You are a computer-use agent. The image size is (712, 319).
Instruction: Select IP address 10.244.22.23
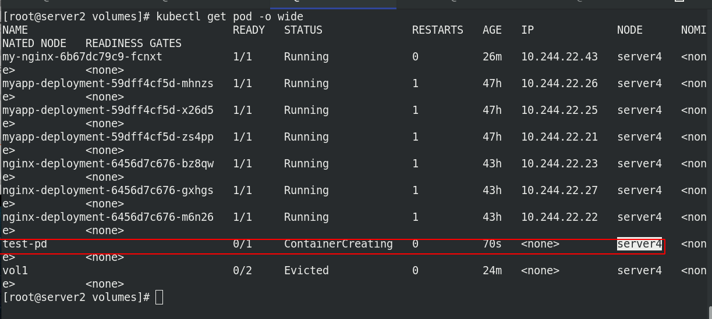click(559, 164)
